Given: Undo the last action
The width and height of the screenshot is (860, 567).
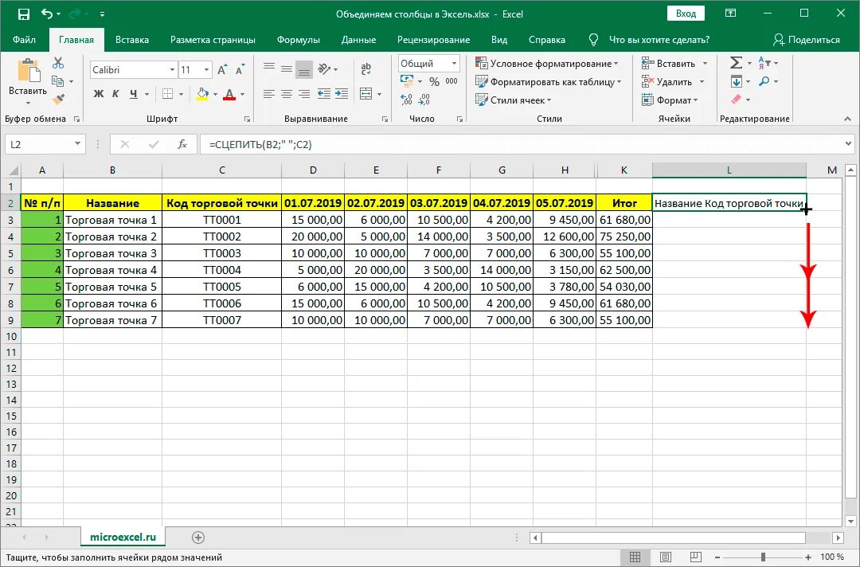Looking at the screenshot, I should pos(47,14).
